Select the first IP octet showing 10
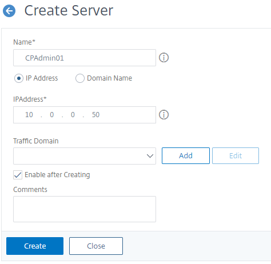 [29, 115]
